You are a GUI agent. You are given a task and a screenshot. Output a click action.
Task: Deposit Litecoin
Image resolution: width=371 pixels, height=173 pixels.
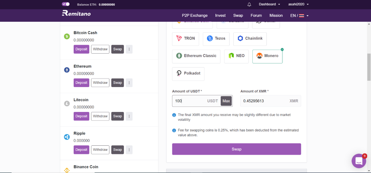(82, 117)
